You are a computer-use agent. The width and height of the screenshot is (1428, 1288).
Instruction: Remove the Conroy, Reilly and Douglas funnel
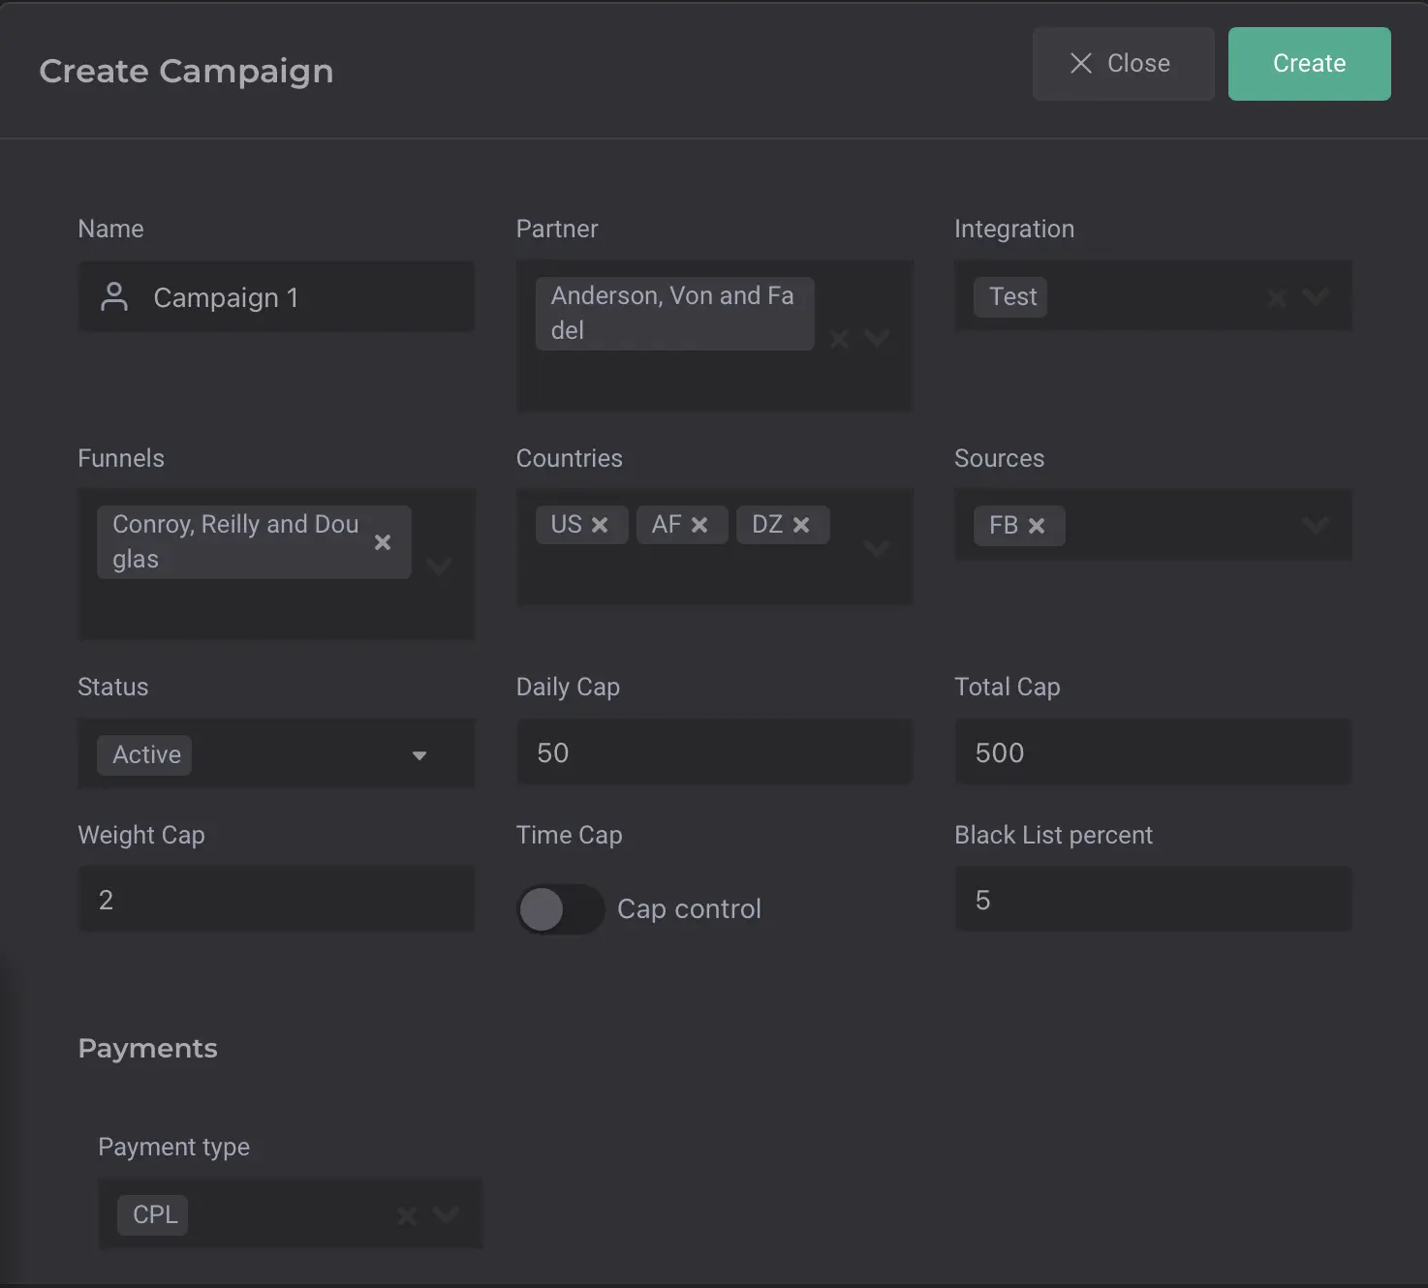tap(383, 542)
